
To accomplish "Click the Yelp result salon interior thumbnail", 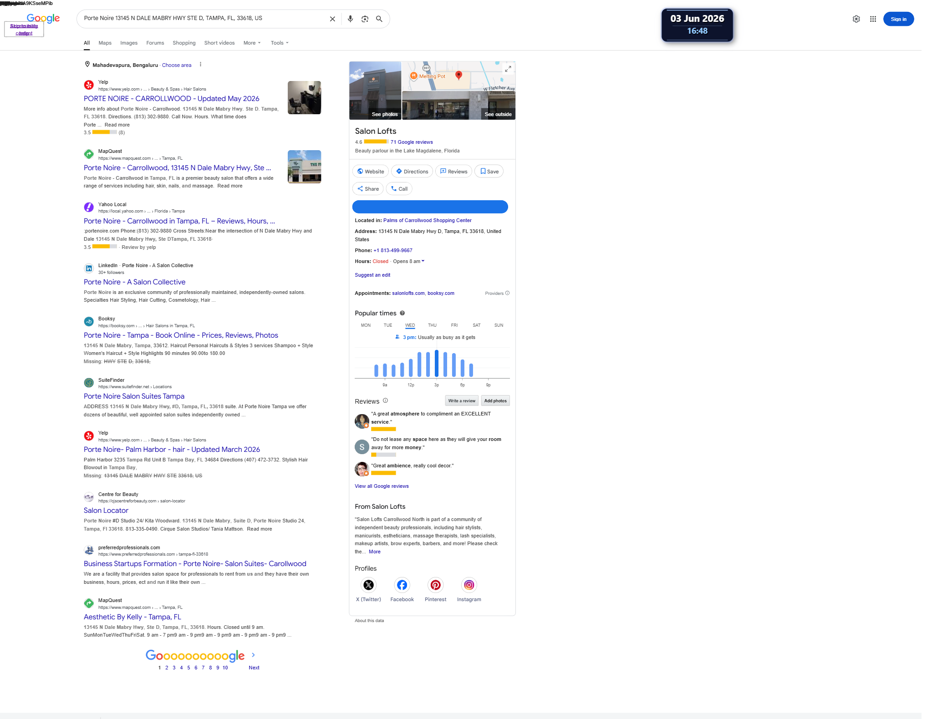I will 304,97.
